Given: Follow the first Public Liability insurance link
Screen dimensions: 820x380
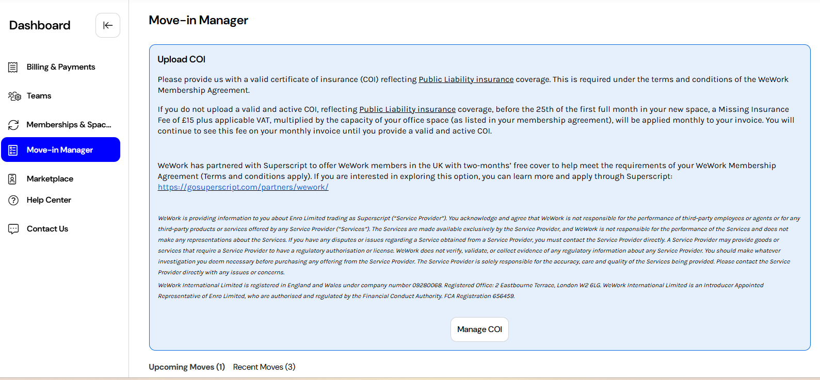Looking at the screenshot, I should pyautogui.click(x=466, y=79).
